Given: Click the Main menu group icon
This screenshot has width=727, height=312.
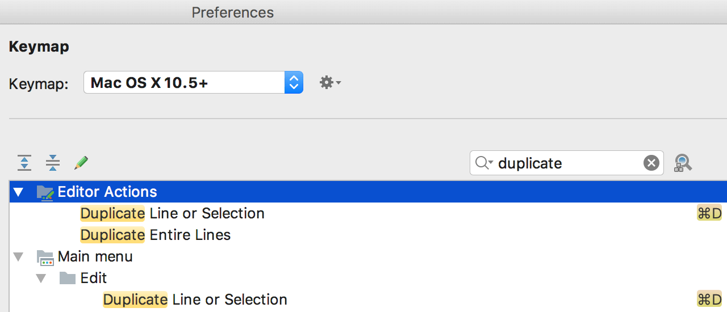Looking at the screenshot, I should 45,257.
